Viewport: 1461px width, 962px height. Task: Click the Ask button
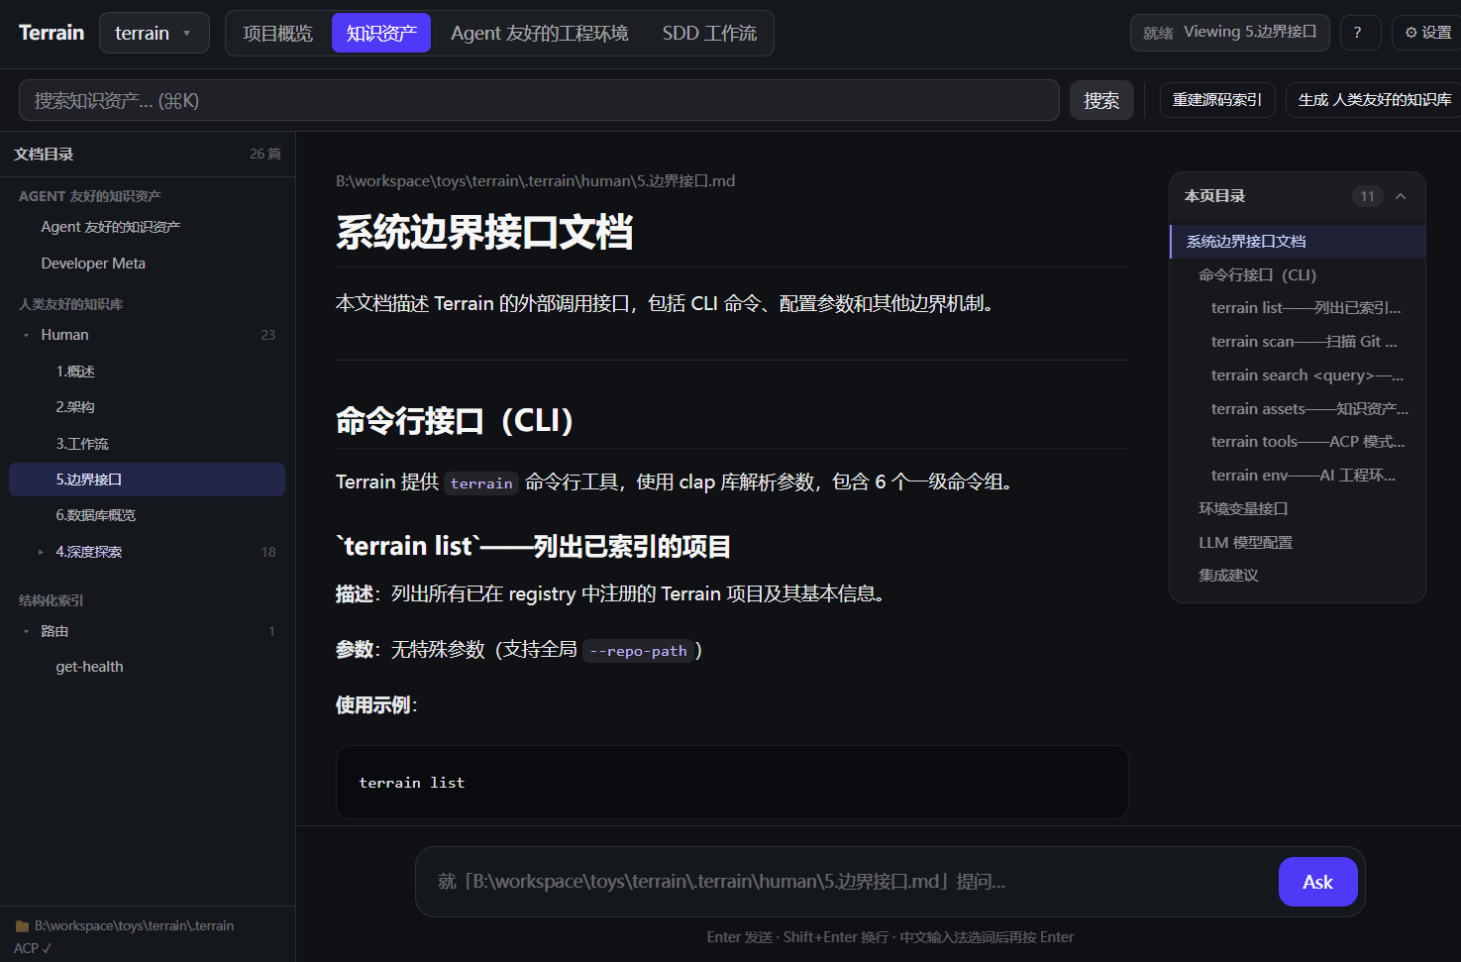click(x=1317, y=882)
